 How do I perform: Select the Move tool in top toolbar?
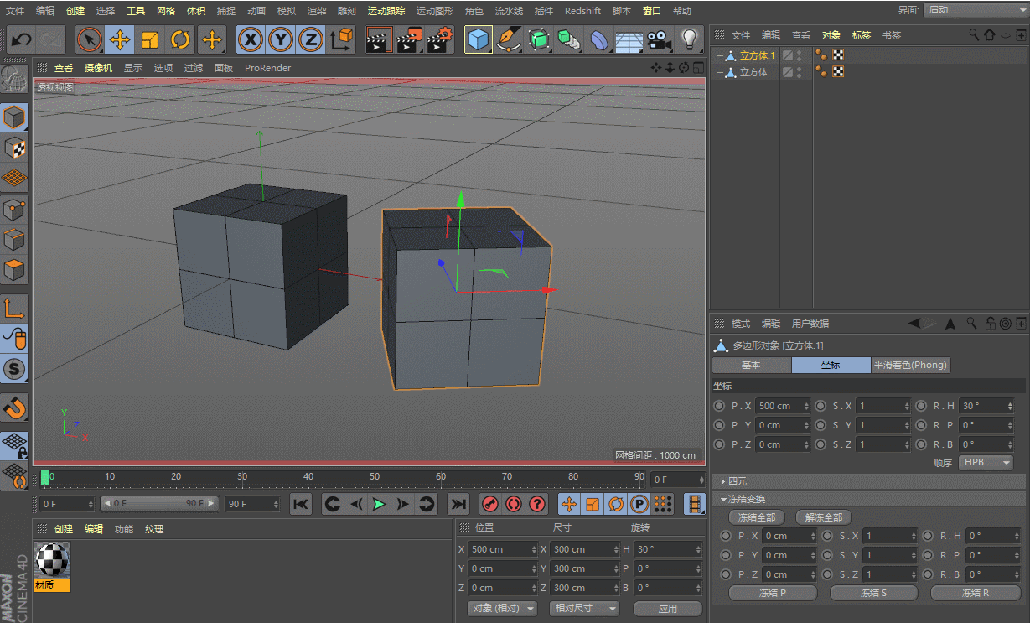coord(120,39)
